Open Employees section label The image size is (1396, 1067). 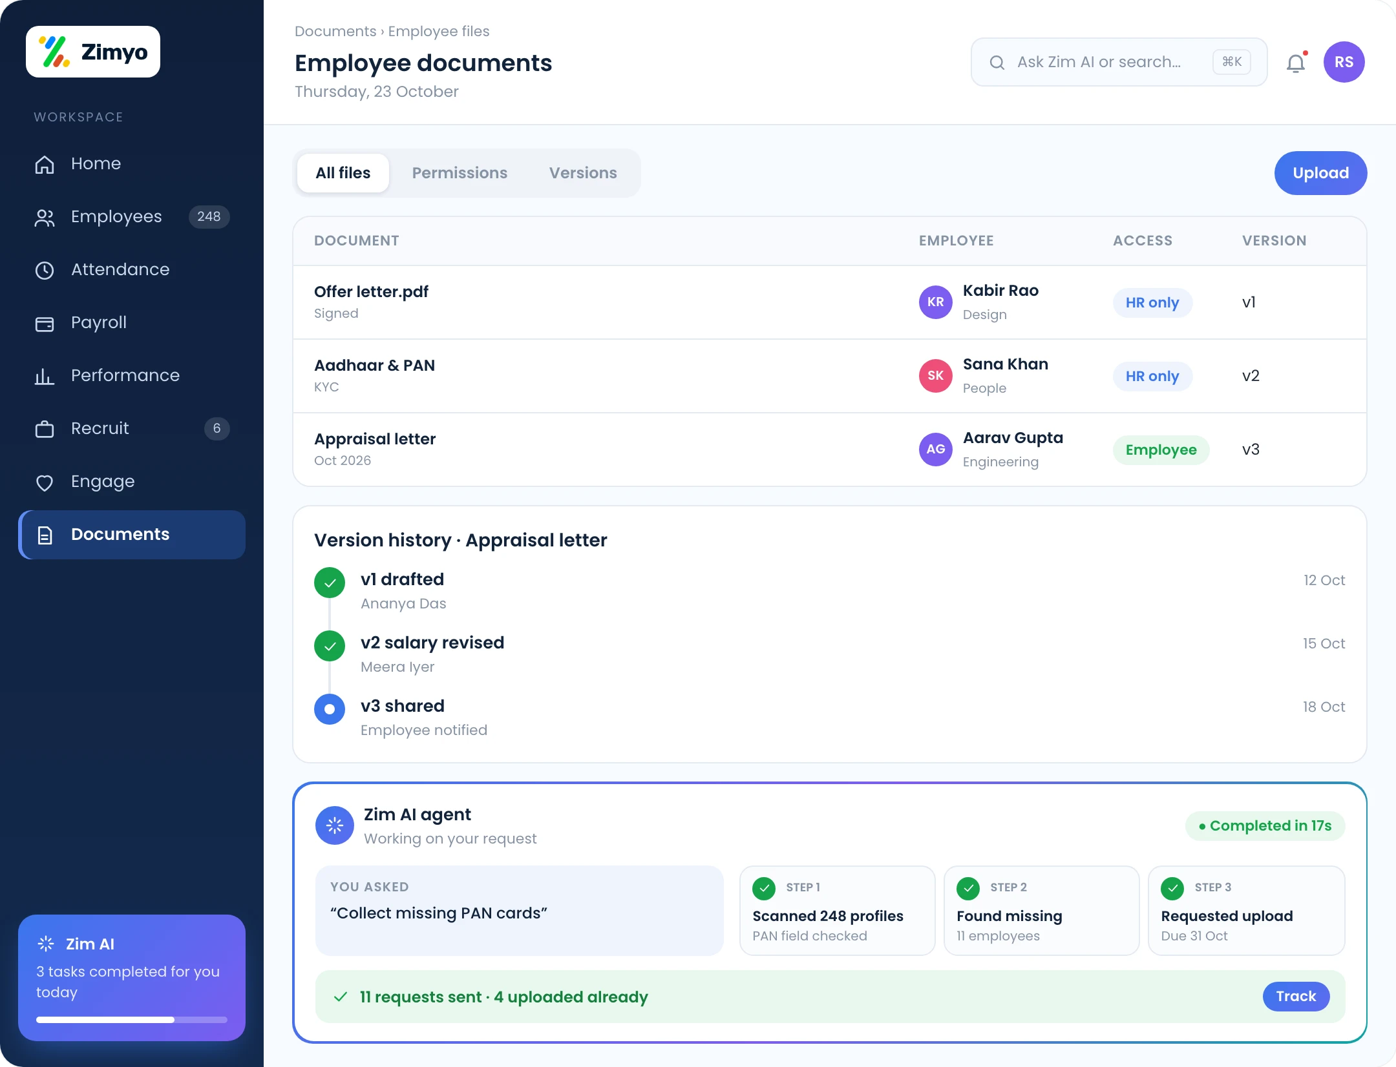[116, 217]
